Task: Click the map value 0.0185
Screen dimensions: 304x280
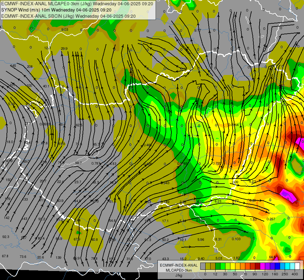Action: pos(183,164)
